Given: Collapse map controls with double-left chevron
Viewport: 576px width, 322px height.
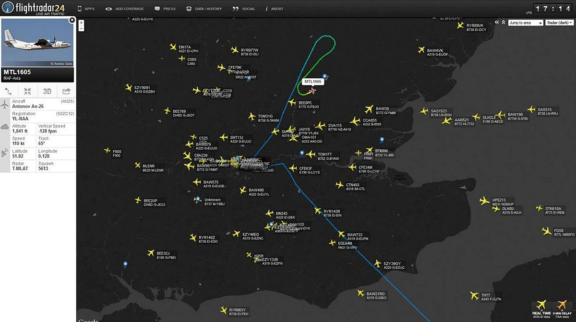Looking at the screenshot, I should (497, 23).
